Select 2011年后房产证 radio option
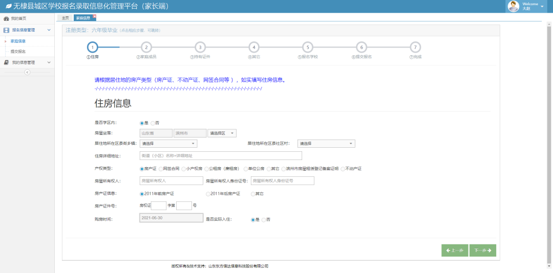 (x=208, y=194)
